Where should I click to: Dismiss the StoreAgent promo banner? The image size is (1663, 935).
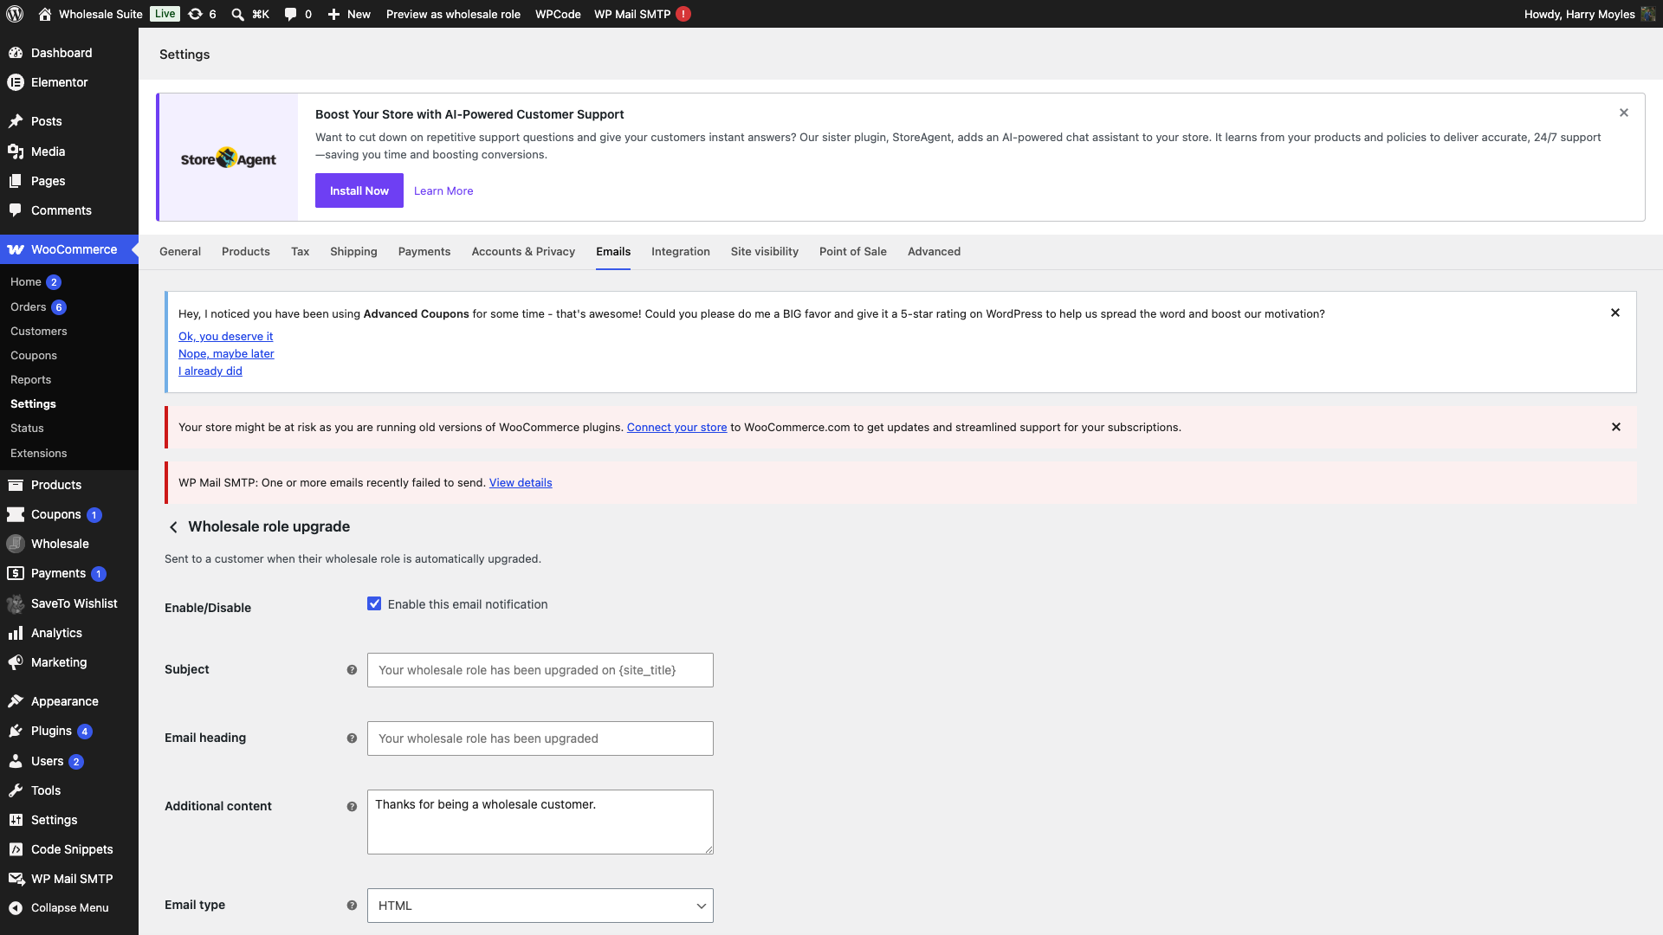pos(1624,113)
